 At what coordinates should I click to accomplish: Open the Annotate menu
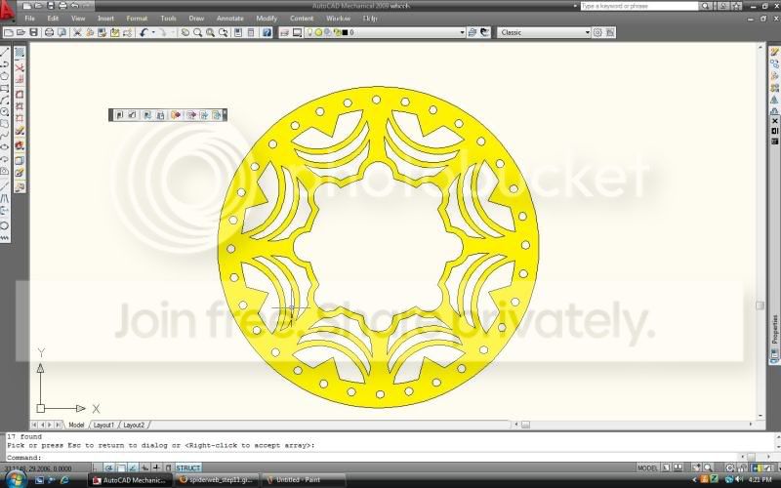coord(230,19)
